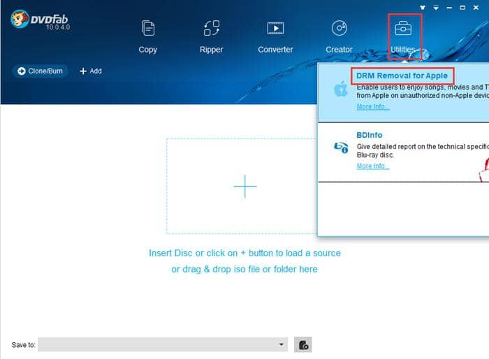Click the Save to path field

(x=163, y=344)
